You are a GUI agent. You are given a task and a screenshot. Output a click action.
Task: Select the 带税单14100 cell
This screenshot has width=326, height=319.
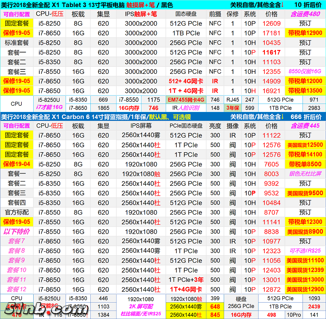click(x=305, y=155)
